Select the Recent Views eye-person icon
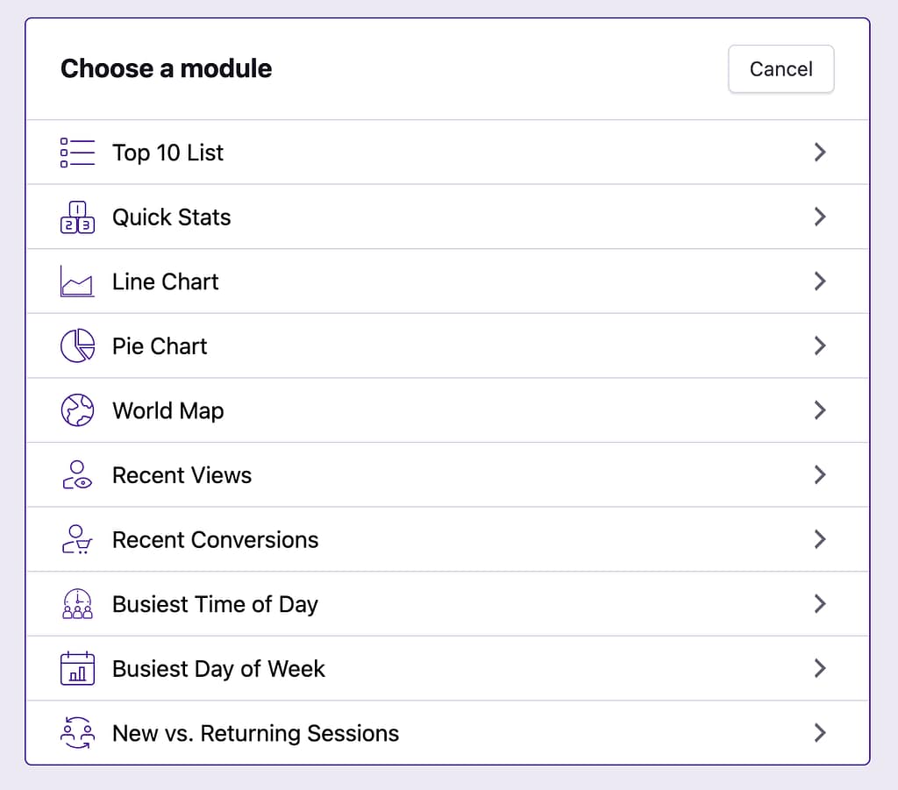 click(x=77, y=474)
